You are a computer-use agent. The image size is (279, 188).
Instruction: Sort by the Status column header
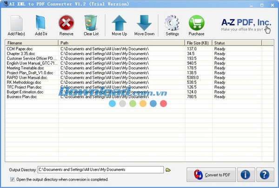click(x=237, y=43)
